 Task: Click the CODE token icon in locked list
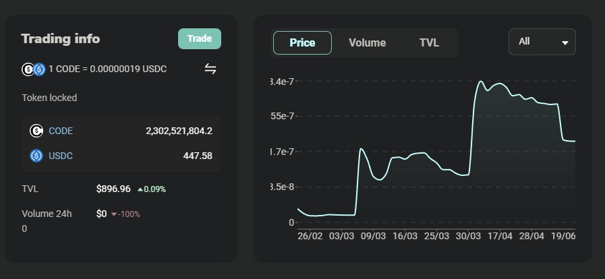click(x=36, y=131)
